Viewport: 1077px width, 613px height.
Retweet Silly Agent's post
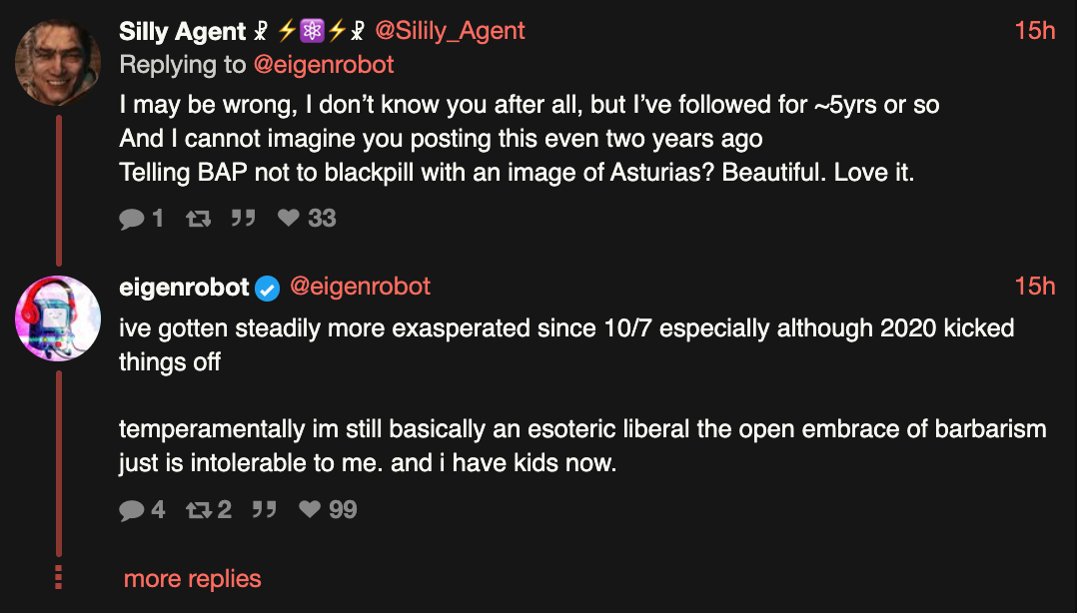tap(198, 218)
